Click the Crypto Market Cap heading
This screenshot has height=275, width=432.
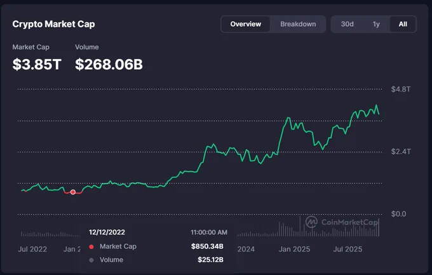54,24
